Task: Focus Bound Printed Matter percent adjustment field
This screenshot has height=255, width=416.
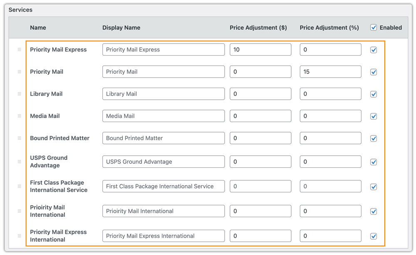Action: 331,138
